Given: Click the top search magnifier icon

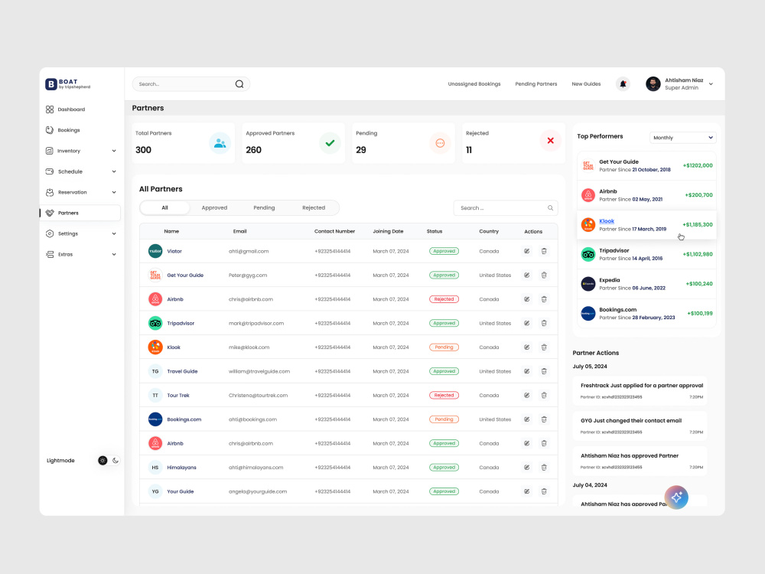Looking at the screenshot, I should [239, 84].
